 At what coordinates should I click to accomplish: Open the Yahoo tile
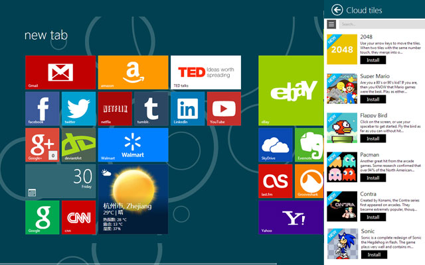[x=291, y=217]
